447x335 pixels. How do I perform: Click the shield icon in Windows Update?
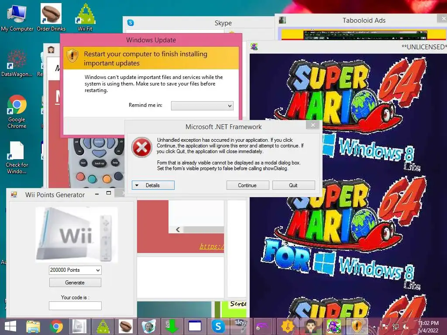pyautogui.click(x=72, y=55)
